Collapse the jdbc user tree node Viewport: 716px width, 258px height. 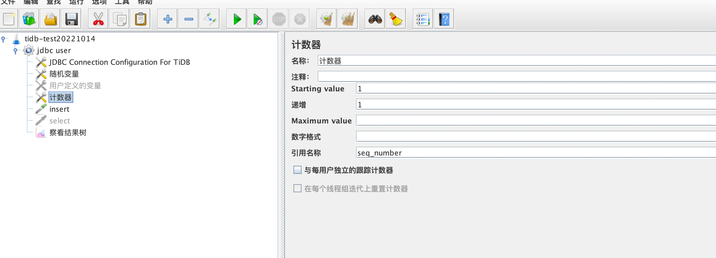coord(15,51)
